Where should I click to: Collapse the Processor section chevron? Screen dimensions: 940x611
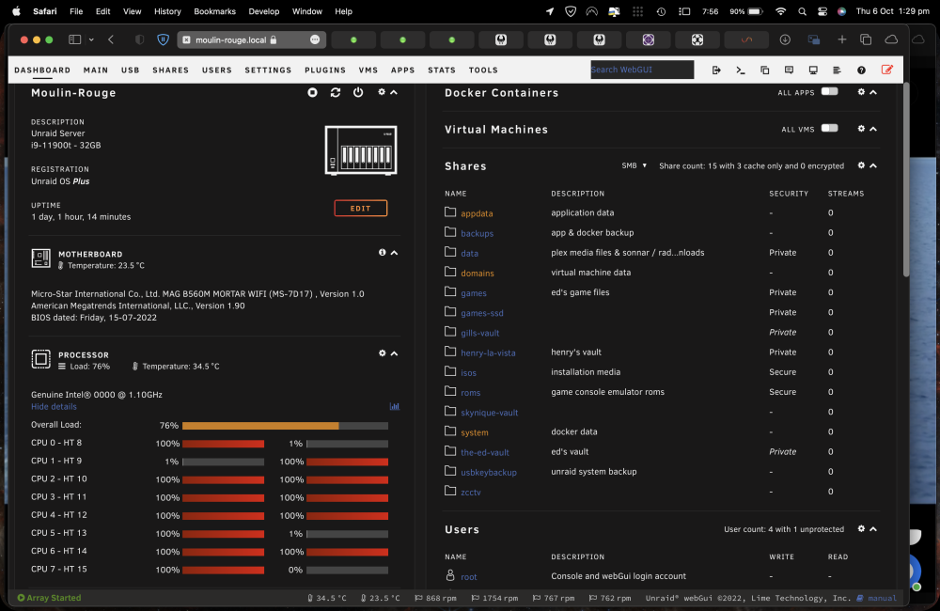(x=395, y=353)
